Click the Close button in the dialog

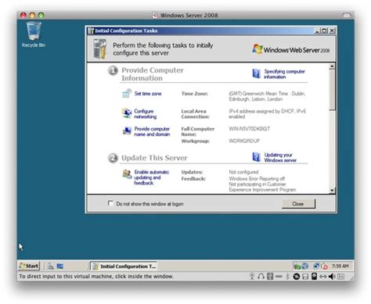click(298, 204)
